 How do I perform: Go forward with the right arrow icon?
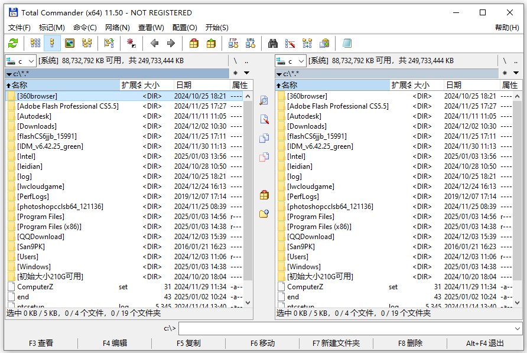coord(171,43)
